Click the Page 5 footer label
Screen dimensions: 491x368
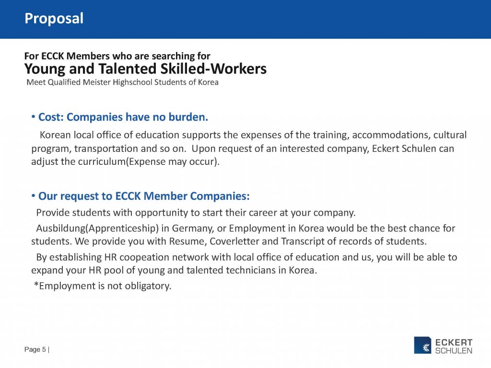pyautogui.click(x=36, y=350)
